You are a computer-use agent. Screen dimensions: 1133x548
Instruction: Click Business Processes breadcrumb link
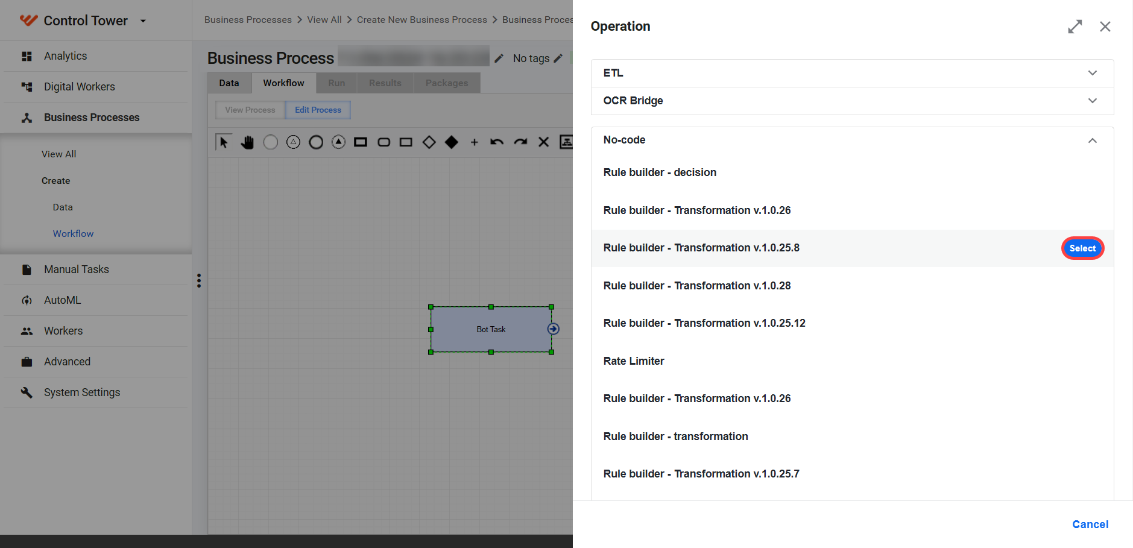[248, 20]
